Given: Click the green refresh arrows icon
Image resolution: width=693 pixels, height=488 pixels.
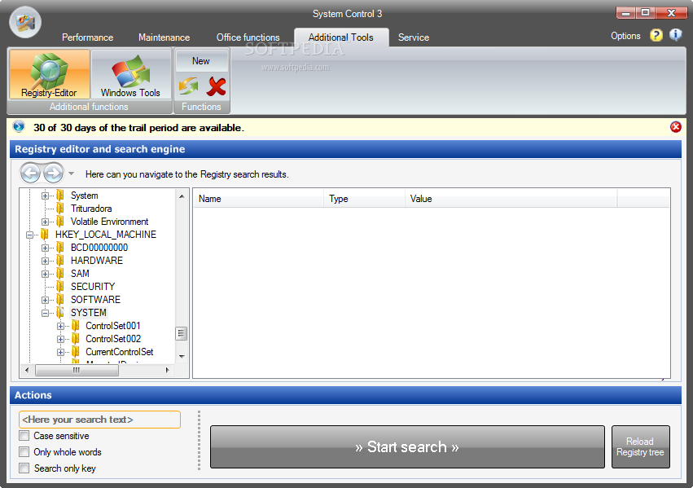Looking at the screenshot, I should tap(188, 86).
